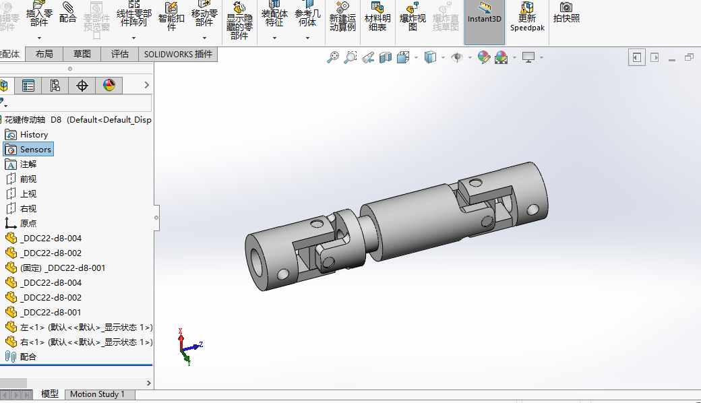The image size is (701, 403).
Task: Select the 注解 (Annotations) tree item
Action: pyautogui.click(x=21, y=164)
